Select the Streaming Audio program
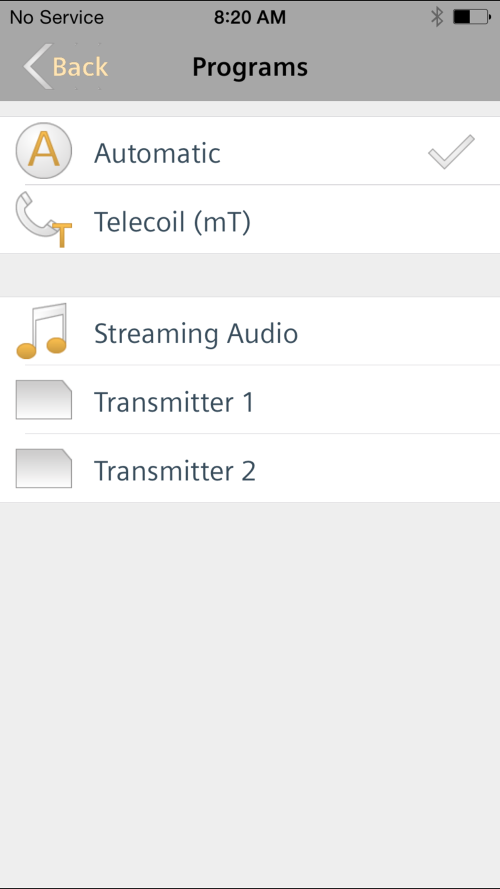This screenshot has width=500, height=889. 196,333
